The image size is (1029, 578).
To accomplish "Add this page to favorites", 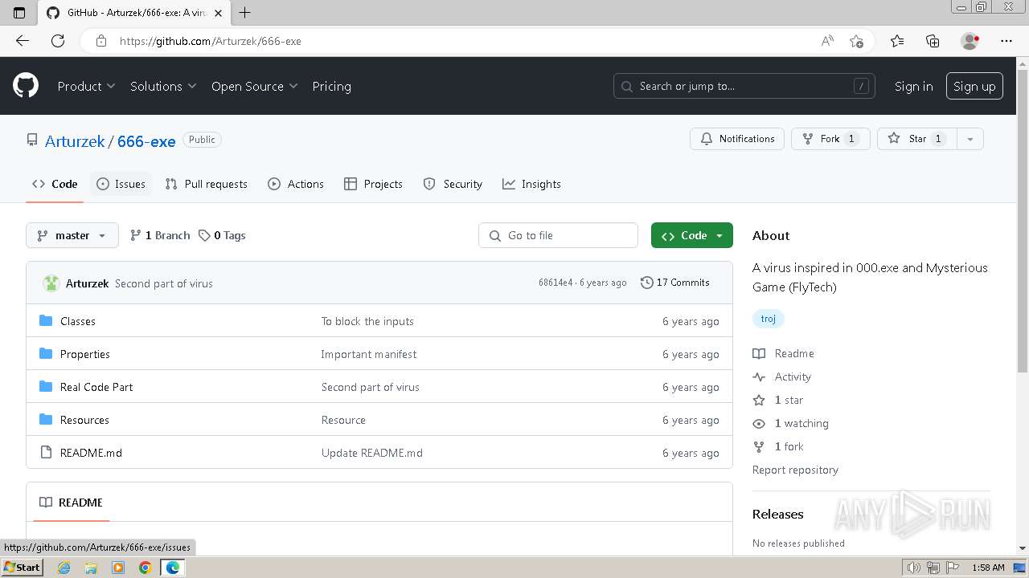I will point(856,41).
